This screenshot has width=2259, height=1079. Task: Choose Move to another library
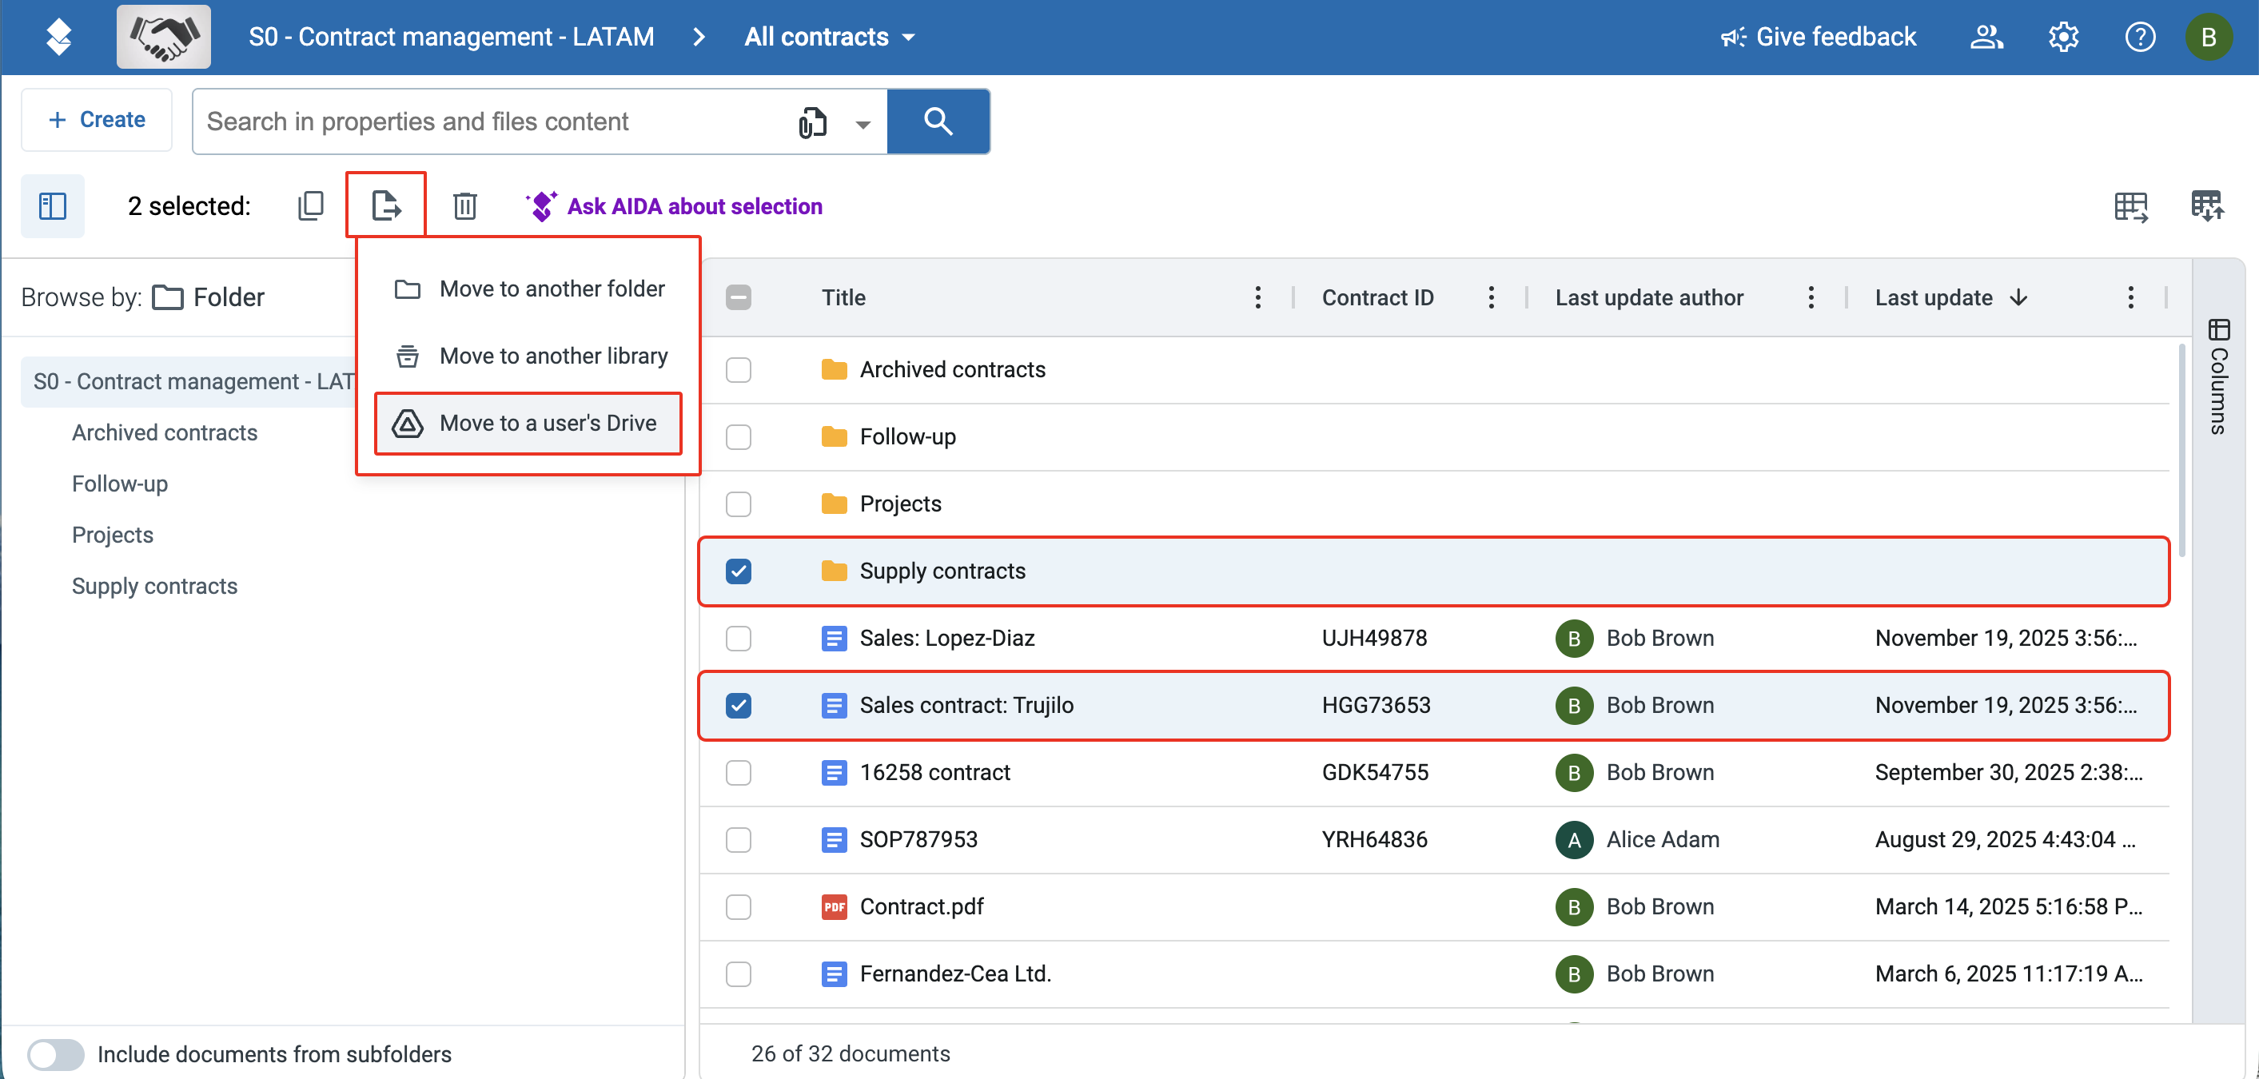529,356
